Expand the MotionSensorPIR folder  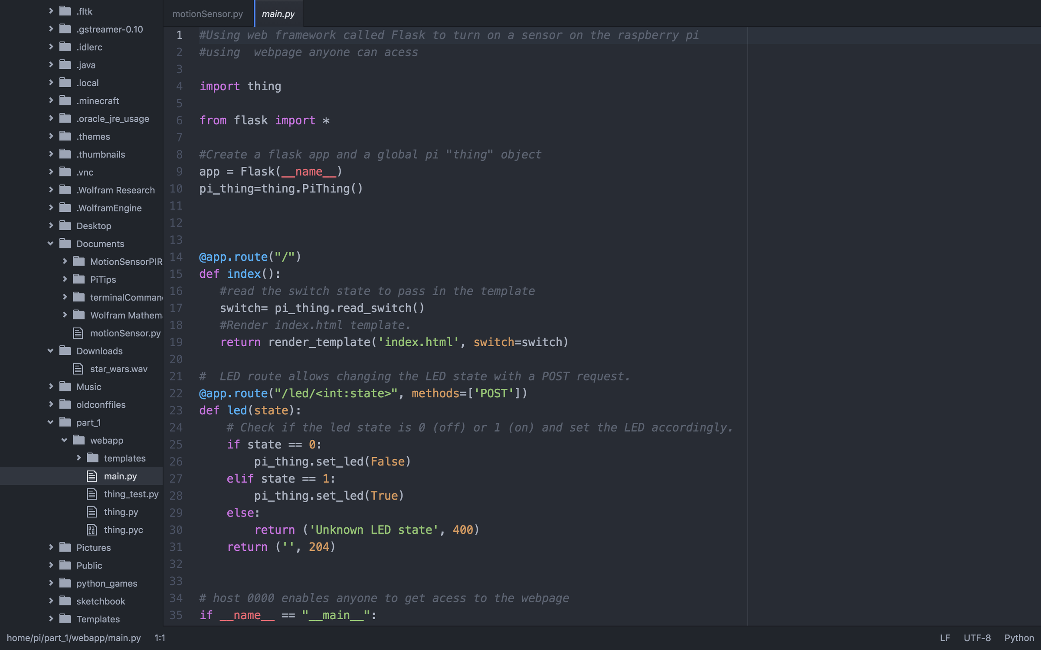coord(65,261)
